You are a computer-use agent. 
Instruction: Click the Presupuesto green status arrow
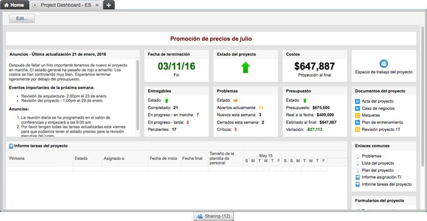[x=305, y=100]
